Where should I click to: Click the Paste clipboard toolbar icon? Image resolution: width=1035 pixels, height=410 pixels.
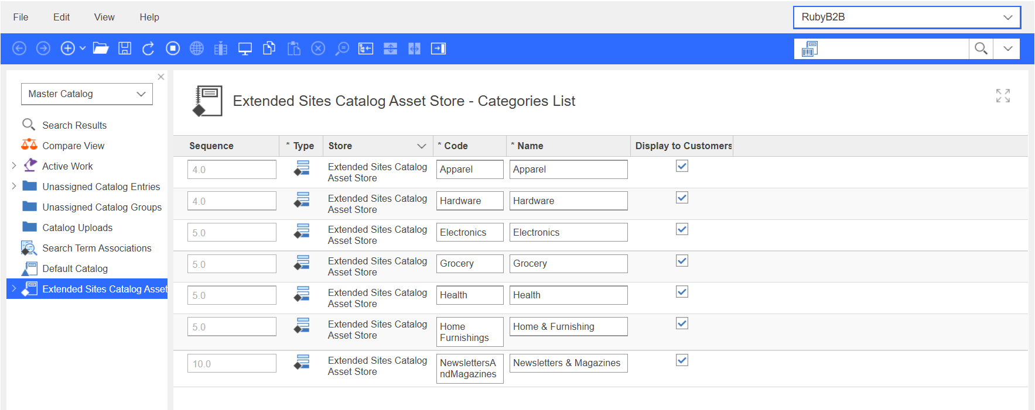[x=293, y=49]
